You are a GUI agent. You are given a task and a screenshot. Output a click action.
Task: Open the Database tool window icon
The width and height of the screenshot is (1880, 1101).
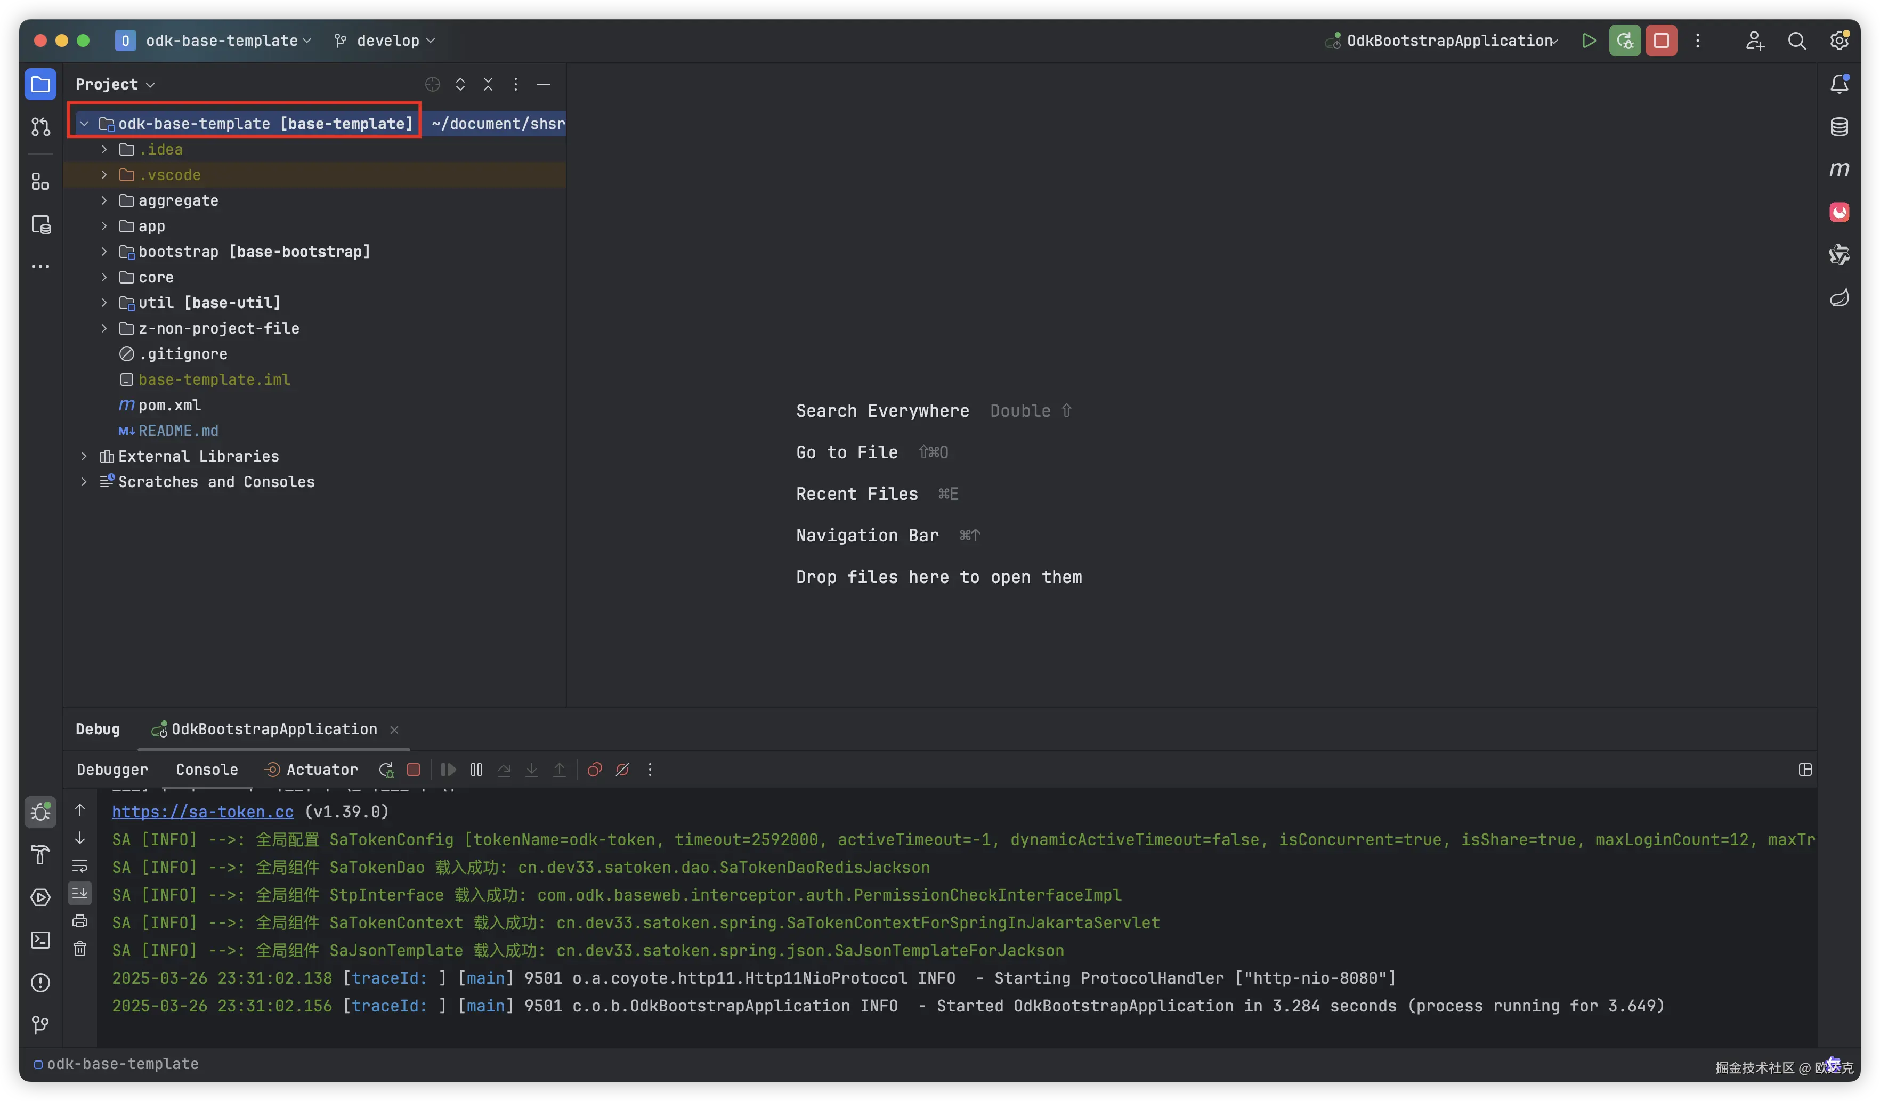(1839, 127)
